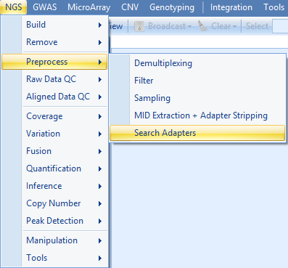This screenshot has height=268, width=288.
Task: Open the Integration menu
Action: 231,7
